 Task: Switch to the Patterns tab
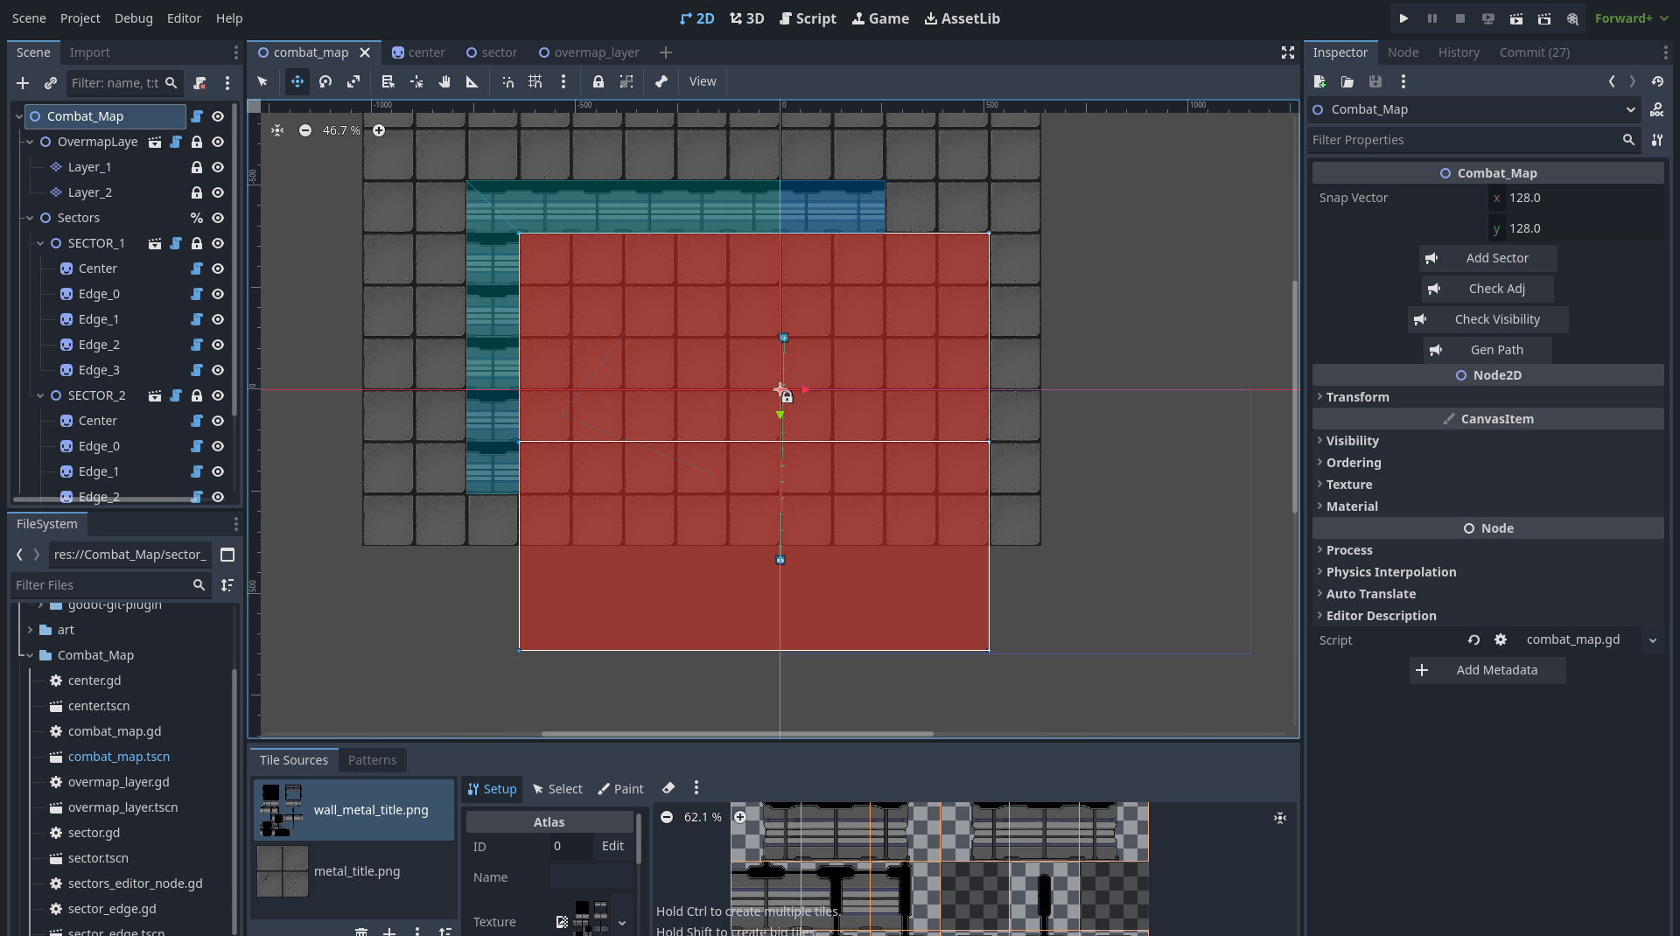tap(372, 760)
